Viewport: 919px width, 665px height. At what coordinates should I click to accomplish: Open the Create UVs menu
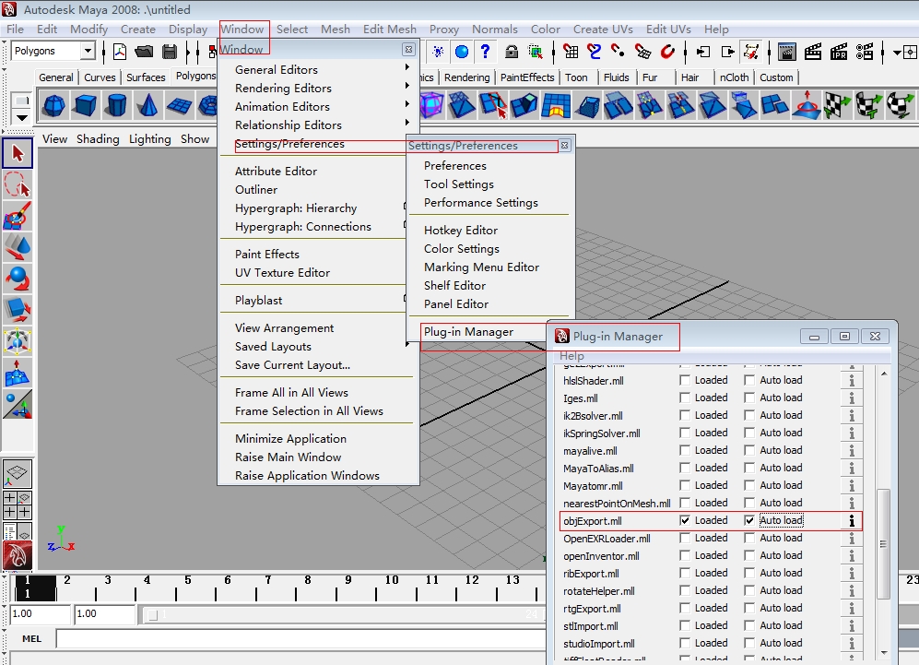coord(603,30)
